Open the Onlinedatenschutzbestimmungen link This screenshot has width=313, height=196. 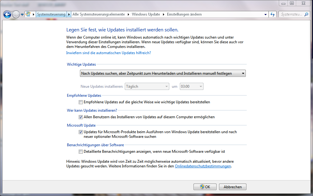203,166
